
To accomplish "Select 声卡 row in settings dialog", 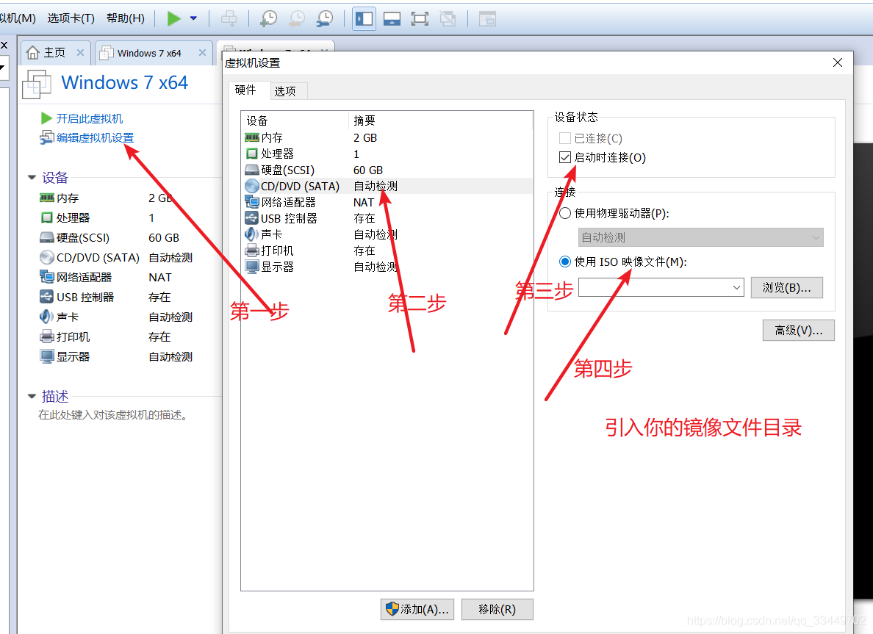I will pos(387,234).
